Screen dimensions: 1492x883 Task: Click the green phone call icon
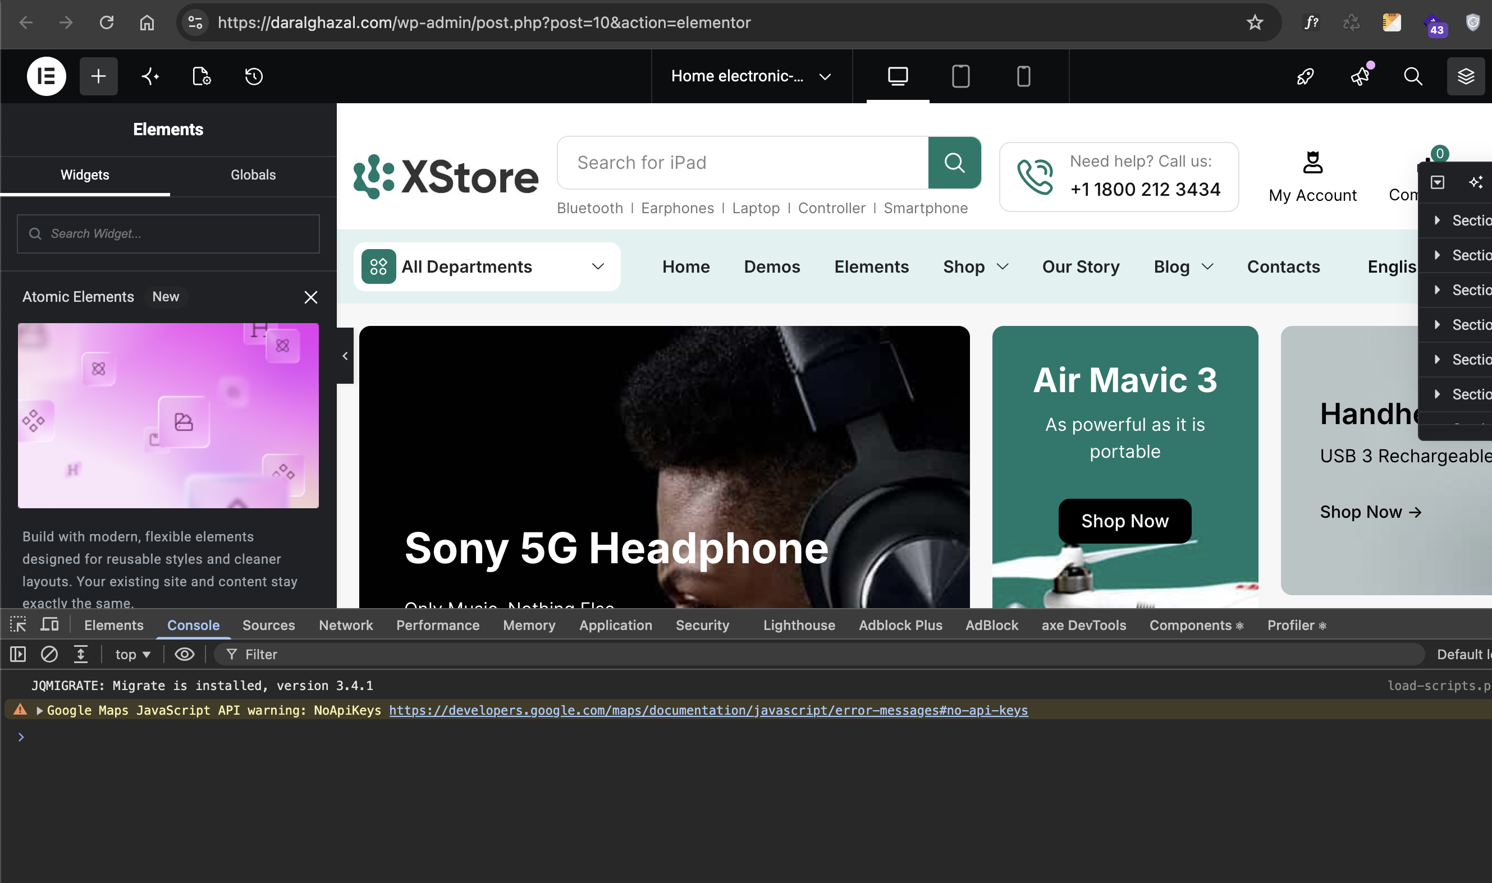tap(1035, 177)
